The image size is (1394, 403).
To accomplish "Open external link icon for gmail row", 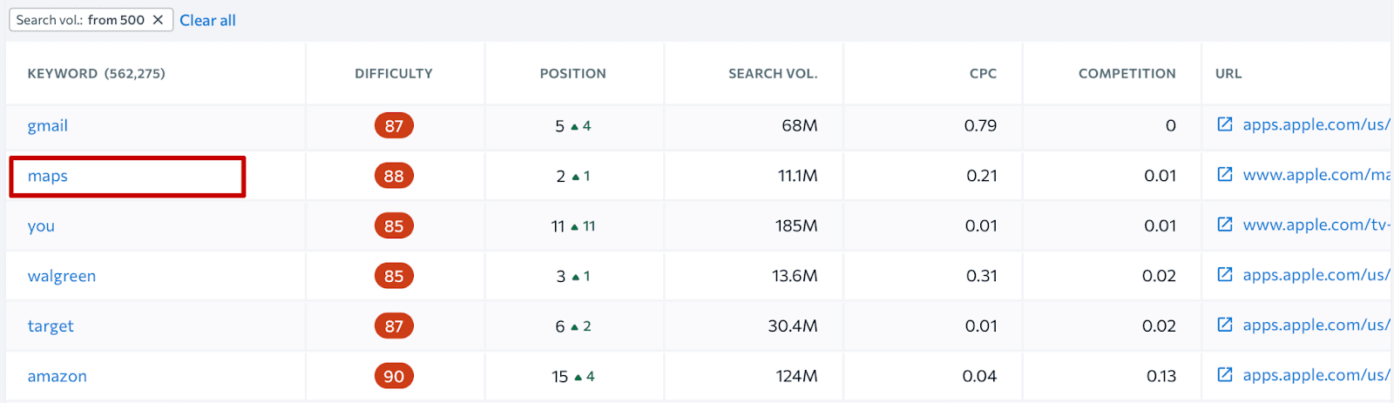I will click(x=1224, y=124).
